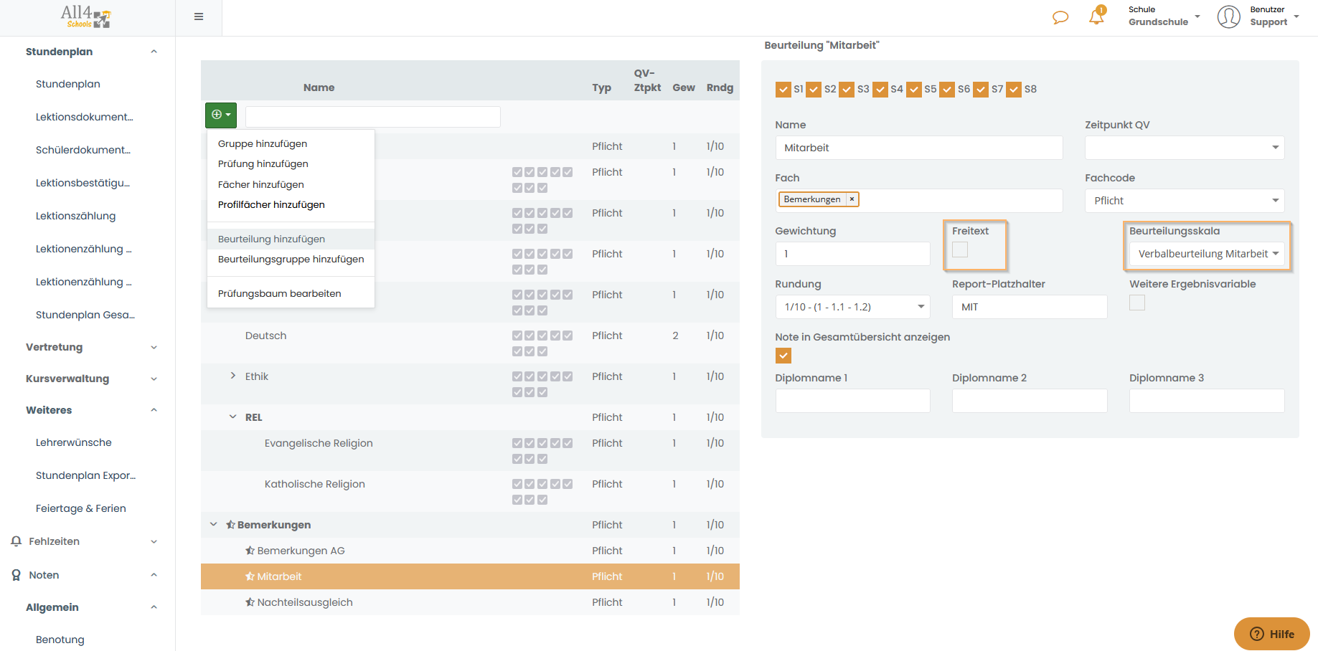This screenshot has width=1318, height=651.
Task: Collapse the Bemerkungen tree group
Action: click(x=213, y=524)
